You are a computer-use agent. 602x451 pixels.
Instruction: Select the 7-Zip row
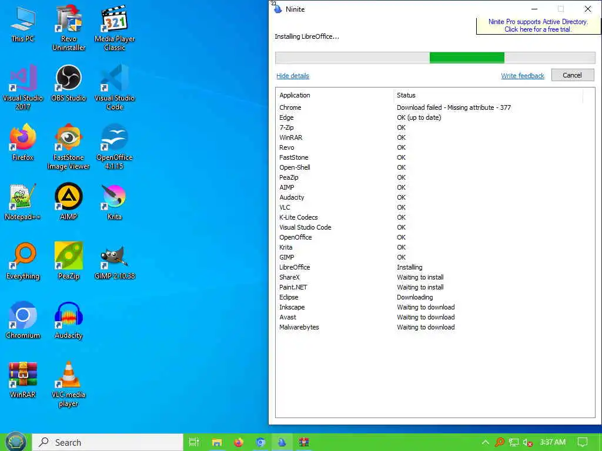435,127
